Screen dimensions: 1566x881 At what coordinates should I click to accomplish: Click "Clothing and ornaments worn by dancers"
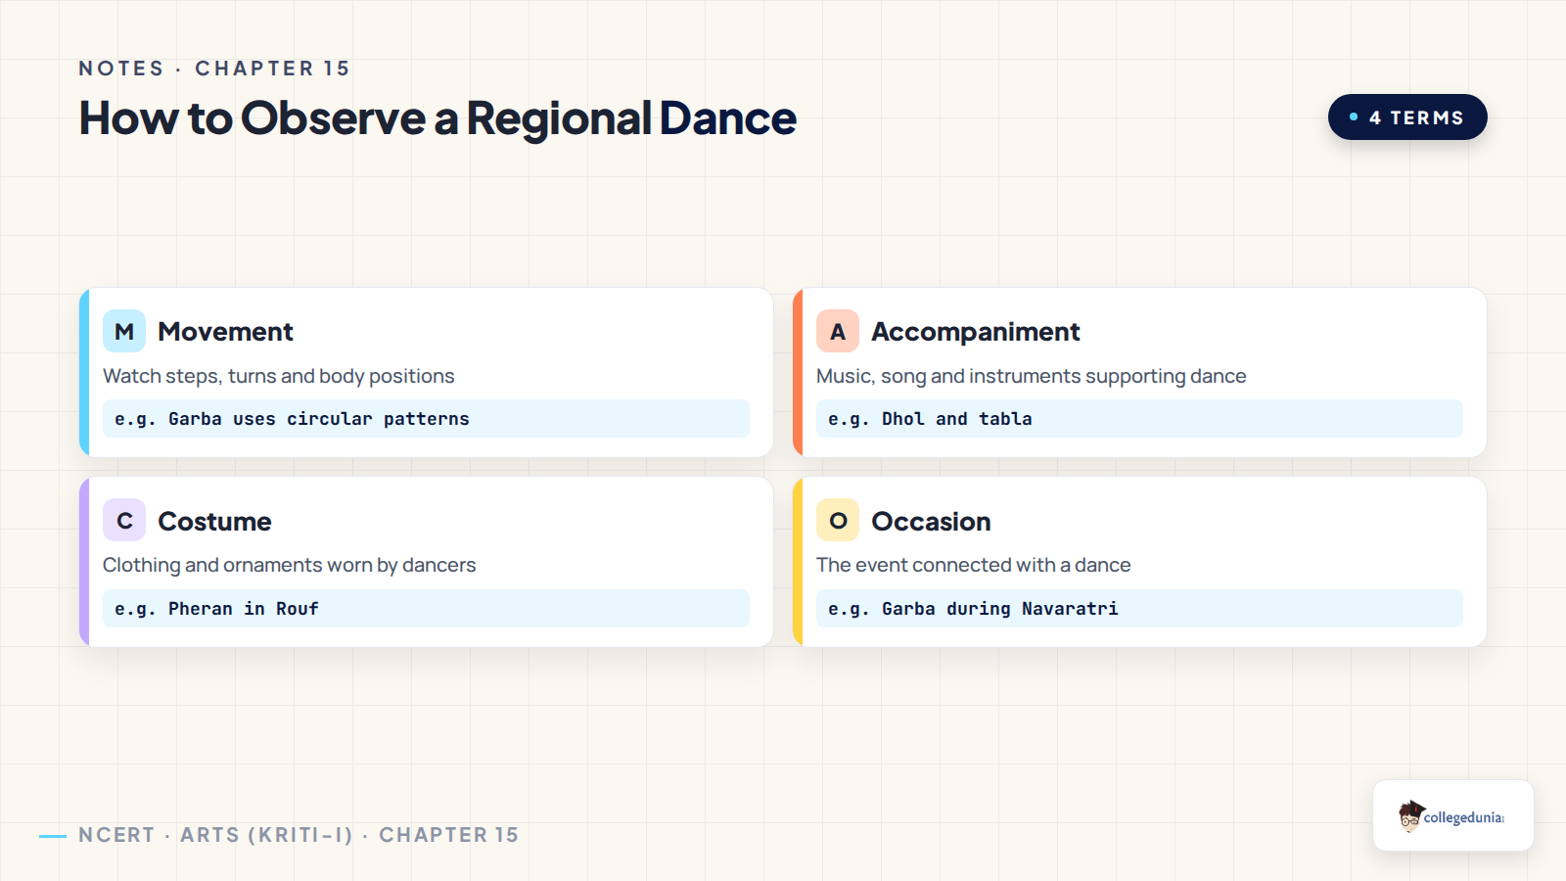290,565
